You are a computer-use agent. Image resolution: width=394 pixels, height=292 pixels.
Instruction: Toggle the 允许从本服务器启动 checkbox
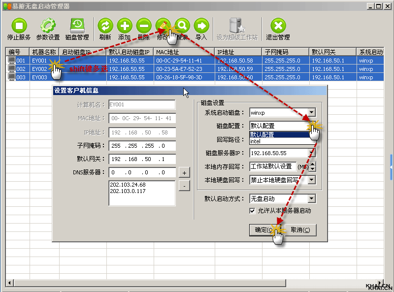pyautogui.click(x=253, y=211)
